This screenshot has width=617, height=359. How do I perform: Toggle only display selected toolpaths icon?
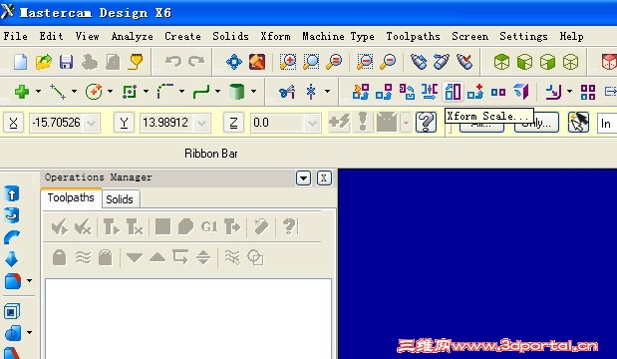point(232,258)
